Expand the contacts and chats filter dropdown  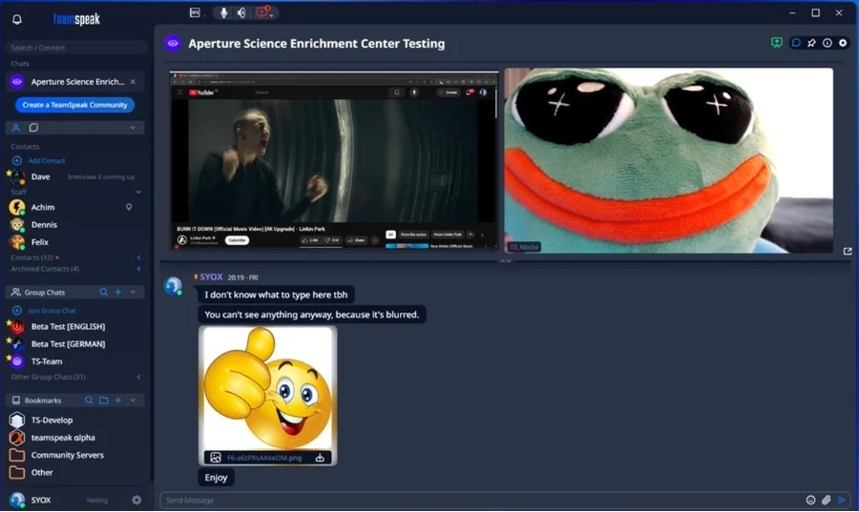tap(133, 128)
